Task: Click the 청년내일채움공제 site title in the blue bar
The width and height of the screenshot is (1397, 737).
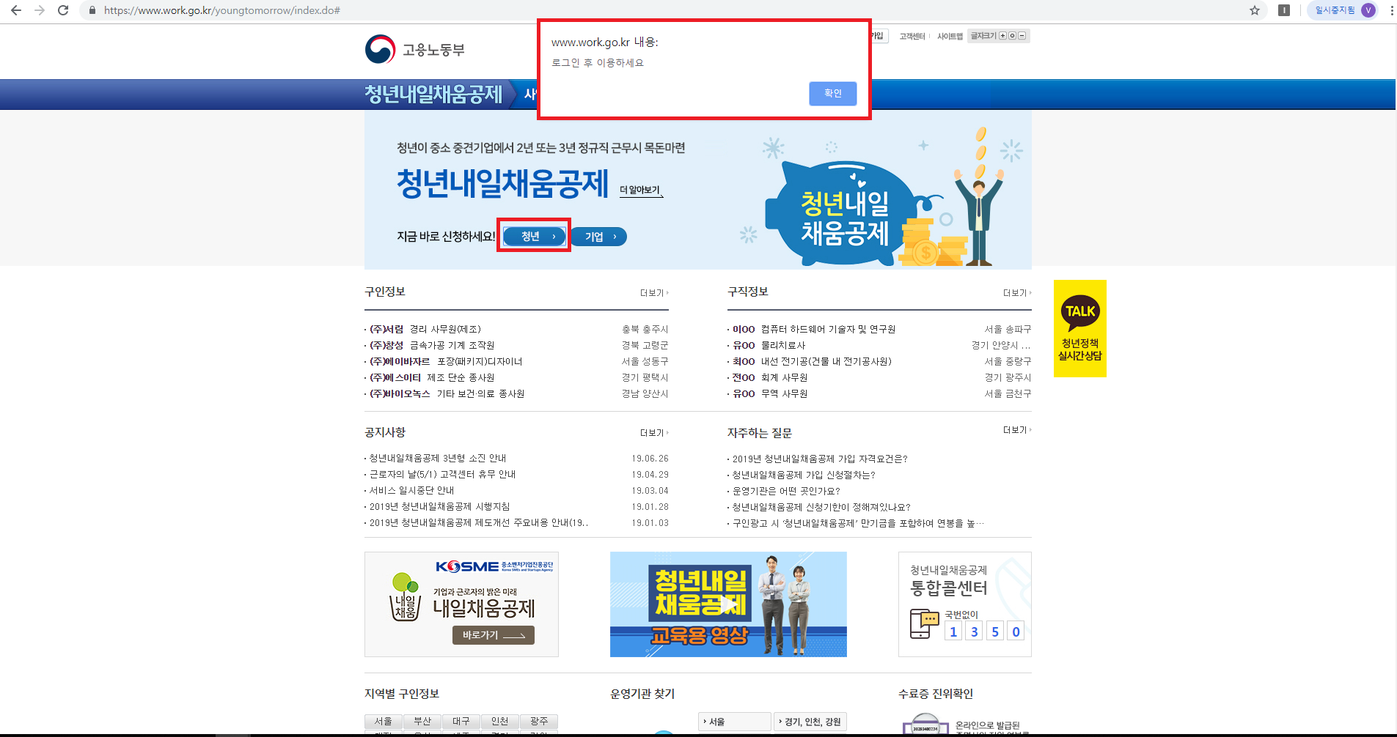Action: (433, 95)
